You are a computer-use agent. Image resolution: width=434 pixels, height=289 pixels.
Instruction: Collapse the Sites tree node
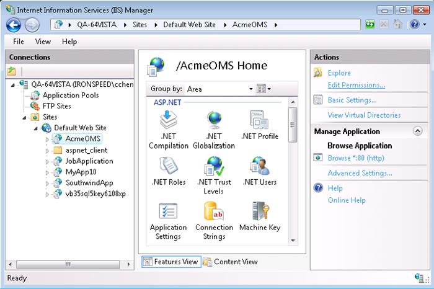click(x=25, y=118)
